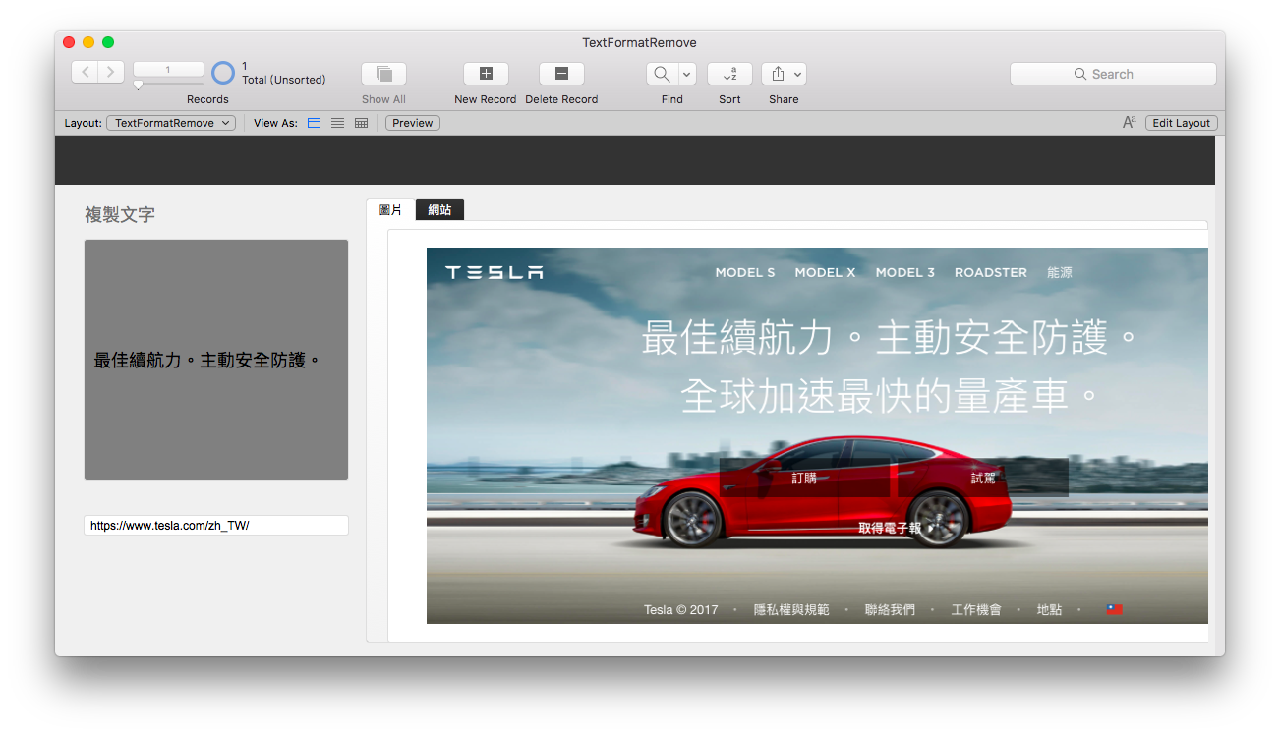Open the Layout TextFormatRemove popup menu
Image resolution: width=1280 pixels, height=735 pixels.
pos(171,123)
